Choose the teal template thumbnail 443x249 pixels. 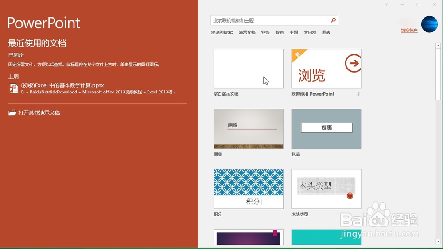pos(326,237)
